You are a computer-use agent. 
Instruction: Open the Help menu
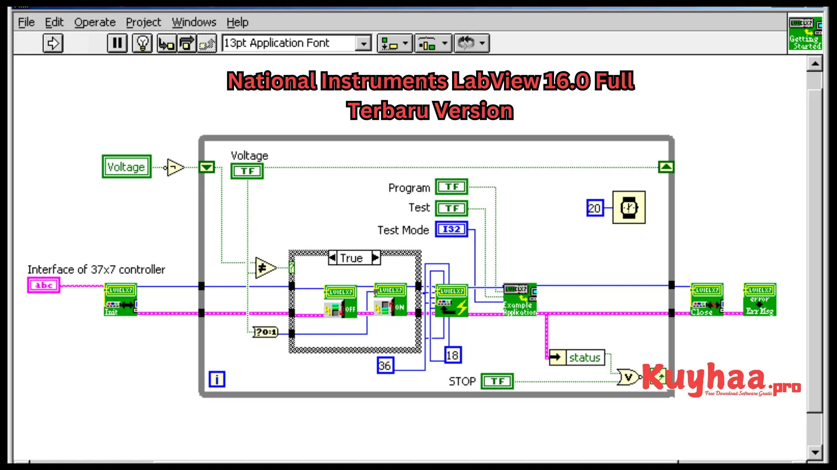[x=238, y=22]
